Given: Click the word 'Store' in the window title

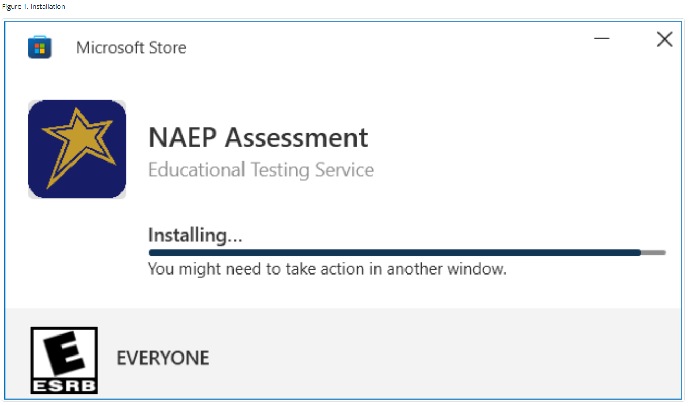Looking at the screenshot, I should click(167, 48).
